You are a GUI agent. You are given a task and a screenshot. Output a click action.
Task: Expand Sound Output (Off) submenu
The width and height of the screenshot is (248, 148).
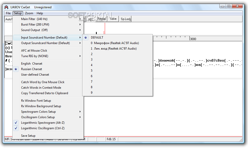[x=48, y=30]
